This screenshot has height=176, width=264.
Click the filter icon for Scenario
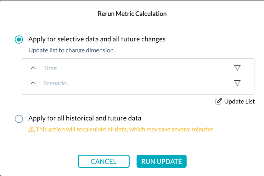point(237,83)
